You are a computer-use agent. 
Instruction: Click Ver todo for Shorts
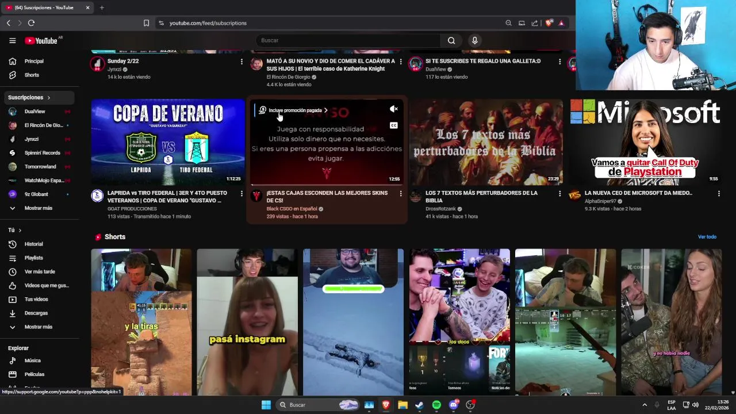[707, 237]
